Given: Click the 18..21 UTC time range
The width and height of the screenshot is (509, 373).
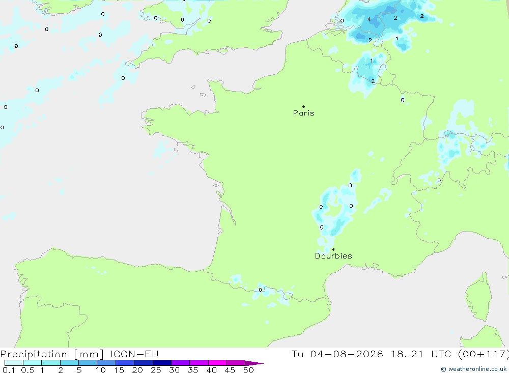Looking at the screenshot, I should [x=421, y=354].
